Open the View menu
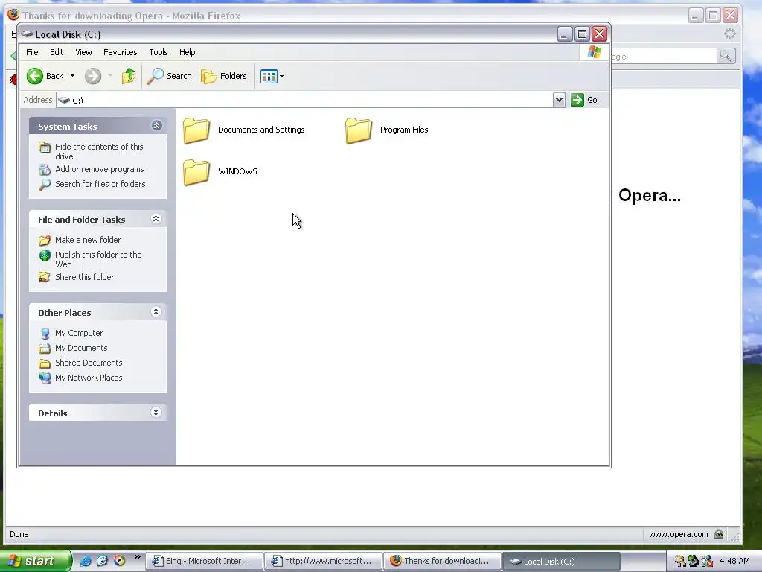The image size is (762, 572). click(x=83, y=52)
